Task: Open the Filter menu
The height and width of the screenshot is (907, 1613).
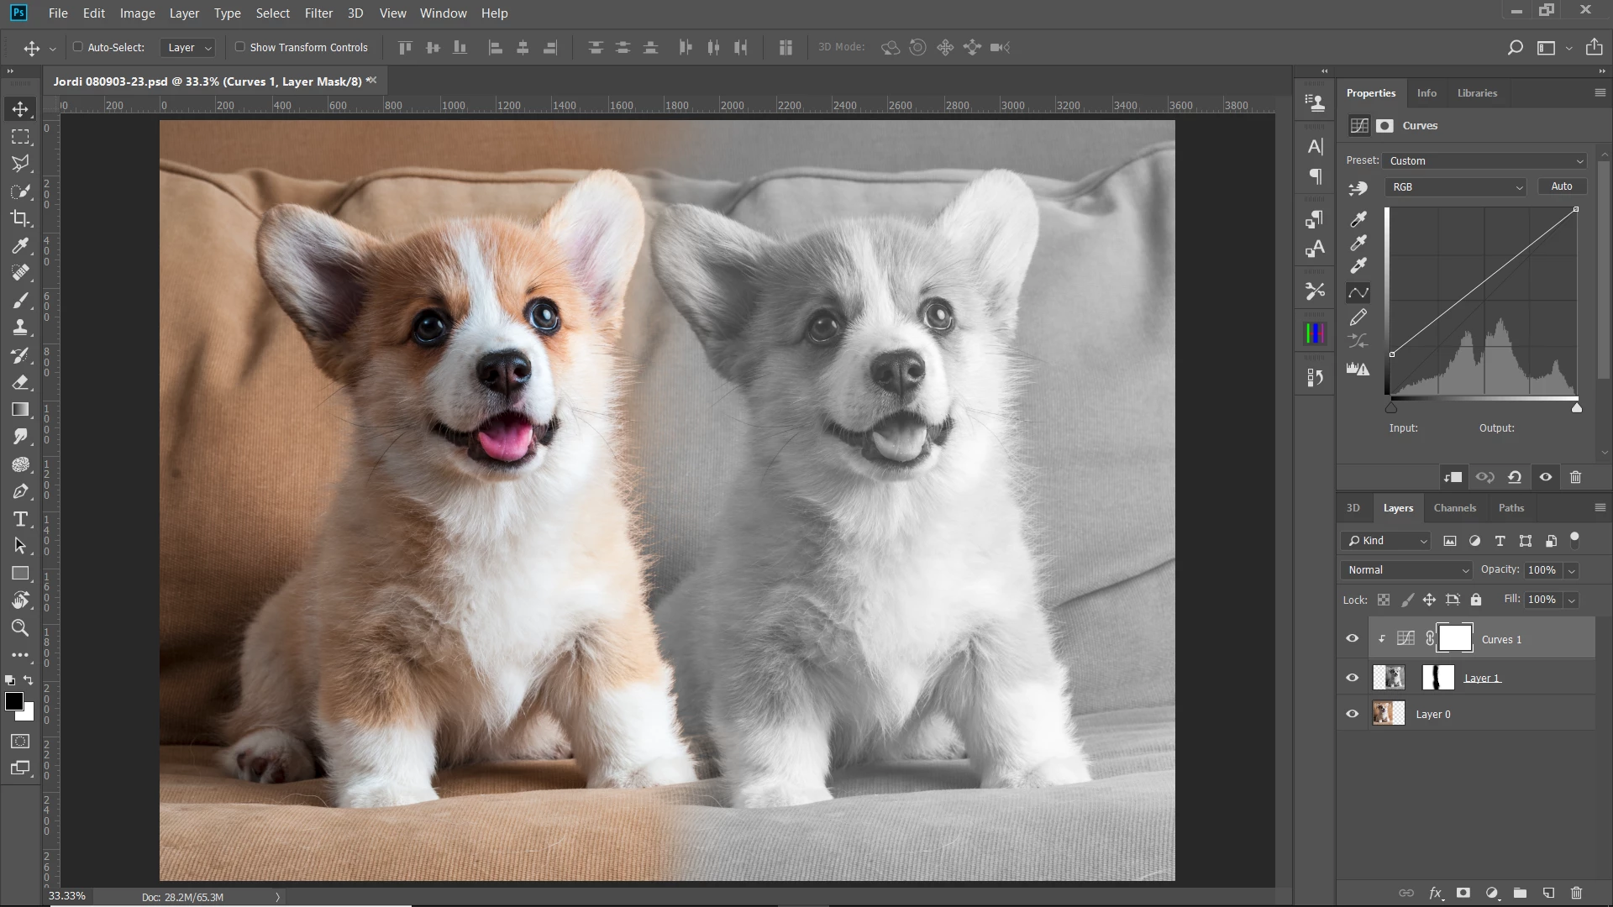Action: point(318,13)
